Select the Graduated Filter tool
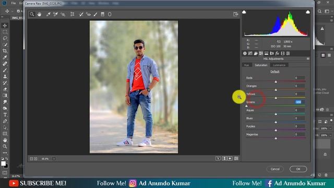The height and width of the screenshot is (188, 334). click(102, 14)
